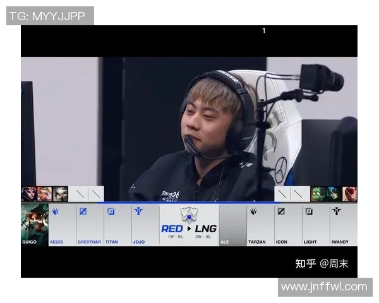Select the highlighted ALE pick slot
379x303 pixels.
[x=232, y=224]
